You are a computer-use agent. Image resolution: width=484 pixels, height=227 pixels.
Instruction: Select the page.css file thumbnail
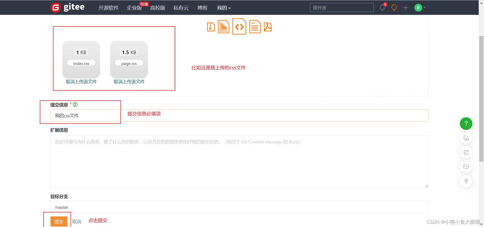tap(129, 59)
